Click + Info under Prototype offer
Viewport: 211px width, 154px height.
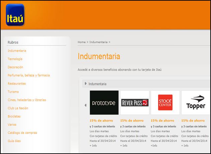93,146
